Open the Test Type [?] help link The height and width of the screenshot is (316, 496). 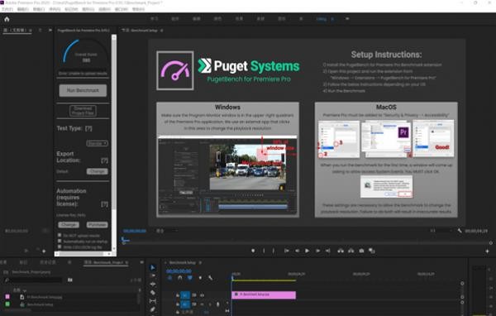88,128
